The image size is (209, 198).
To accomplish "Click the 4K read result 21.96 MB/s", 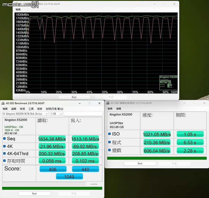I will [52, 146].
